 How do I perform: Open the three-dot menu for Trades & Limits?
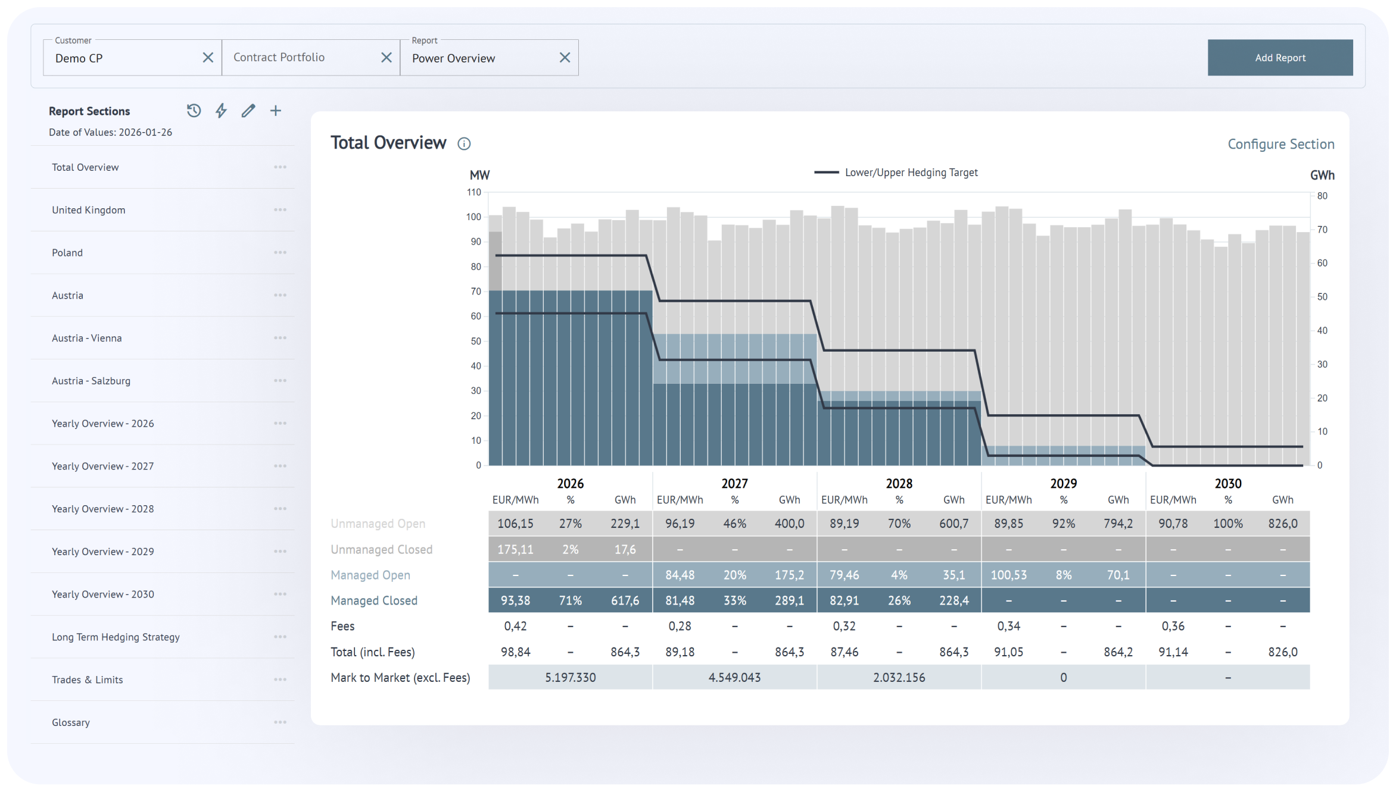coord(280,680)
